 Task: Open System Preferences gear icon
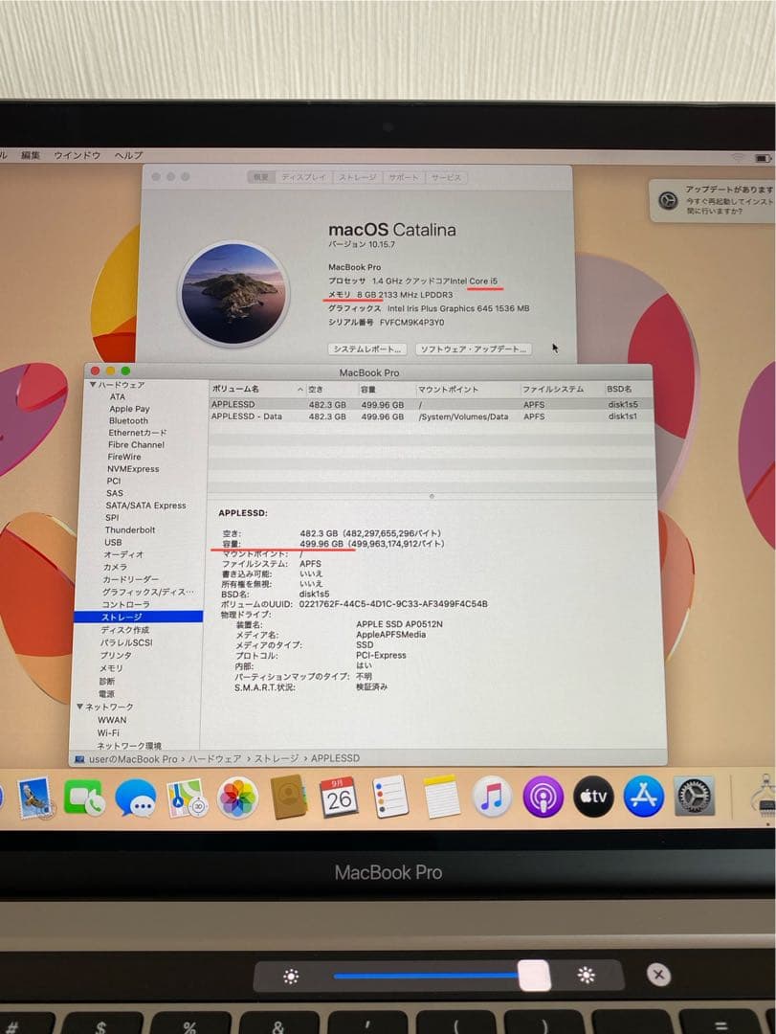694,797
